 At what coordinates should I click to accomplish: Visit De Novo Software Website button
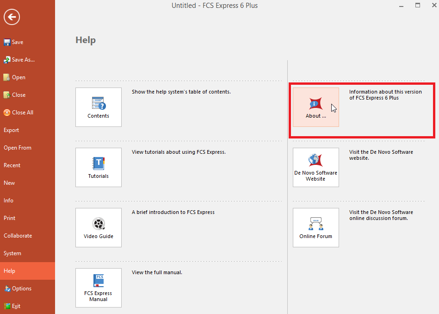316,167
